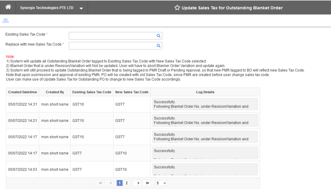Click the Submit checkmark icon below the header
This screenshot has height=194, width=331.
(x=5, y=20)
